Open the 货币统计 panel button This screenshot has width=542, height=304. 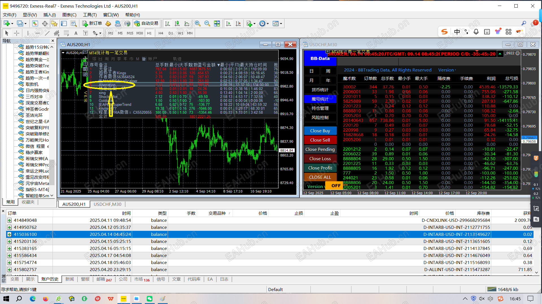coord(320,90)
